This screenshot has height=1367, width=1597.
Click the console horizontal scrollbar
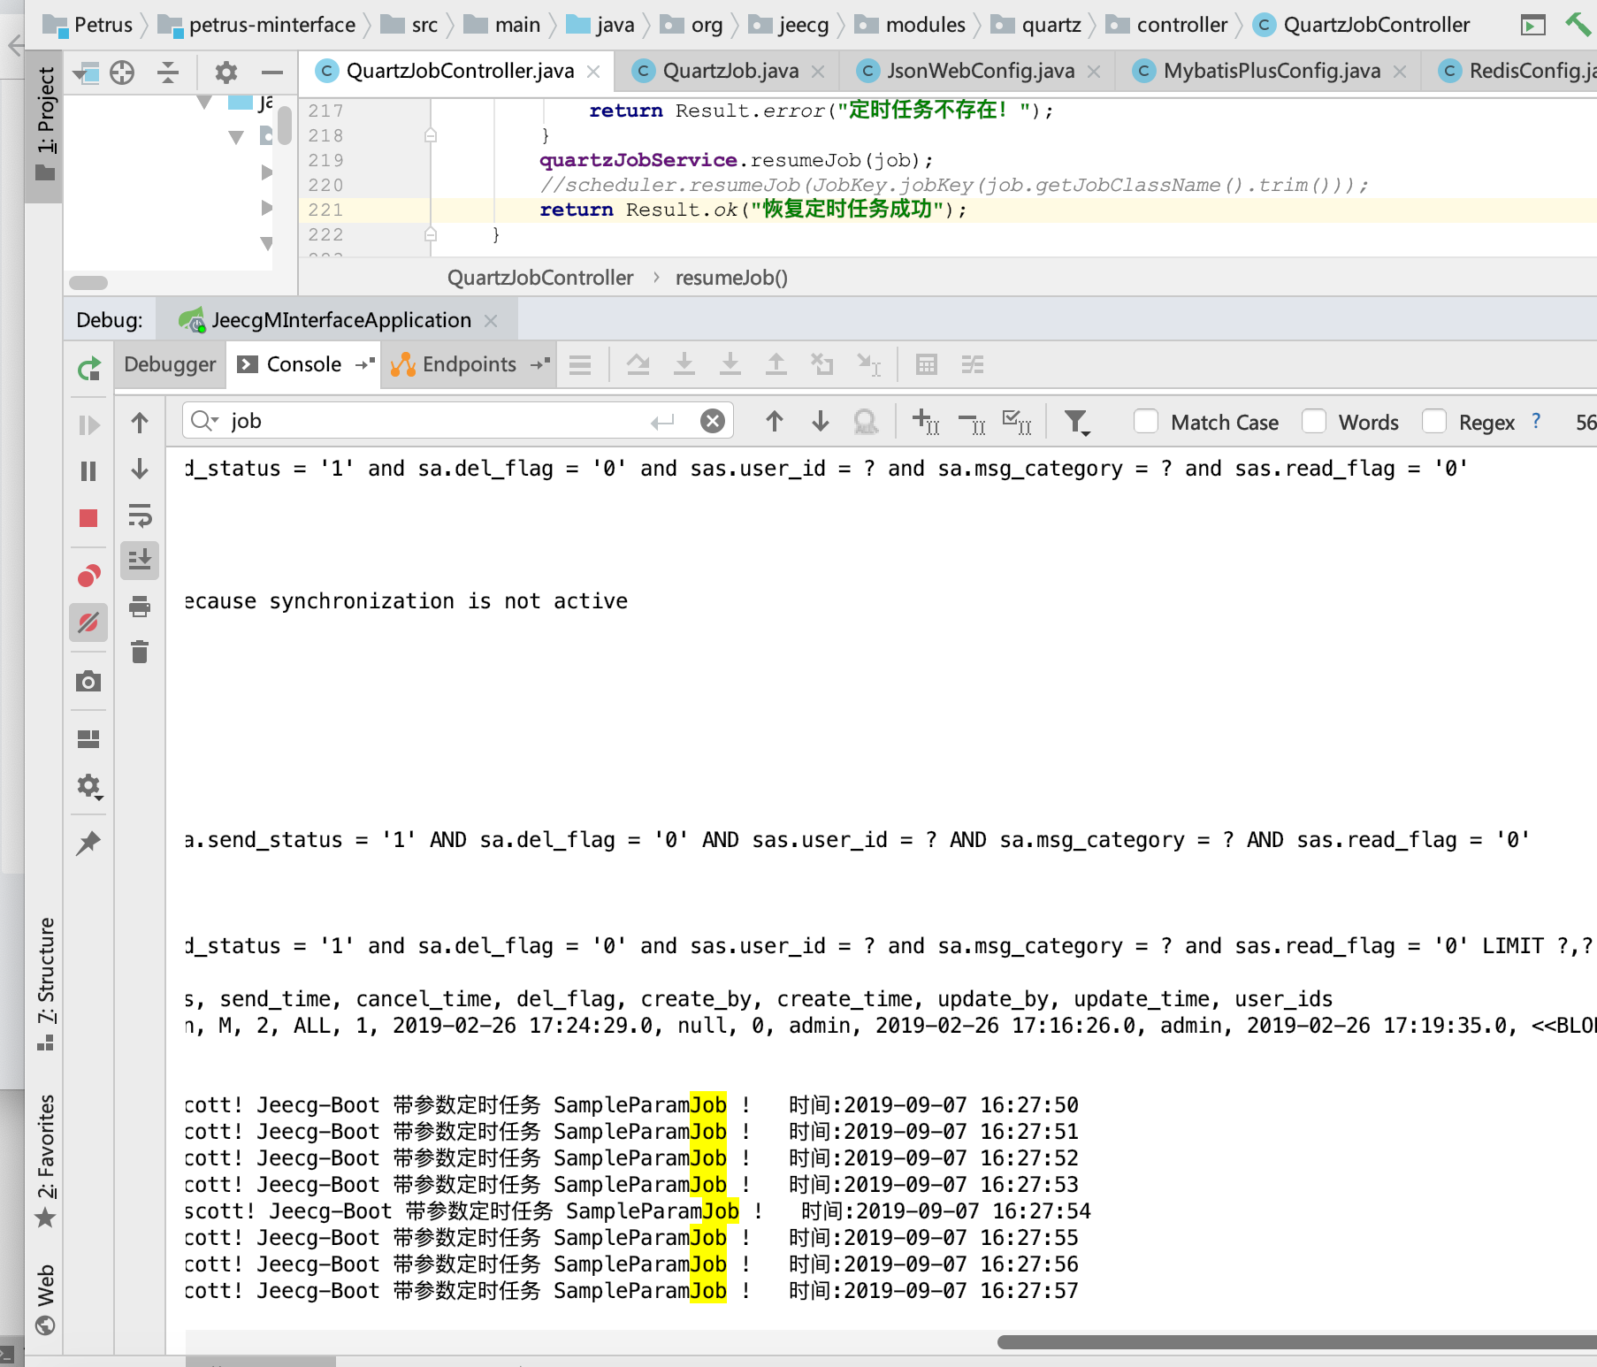pos(1296,1342)
